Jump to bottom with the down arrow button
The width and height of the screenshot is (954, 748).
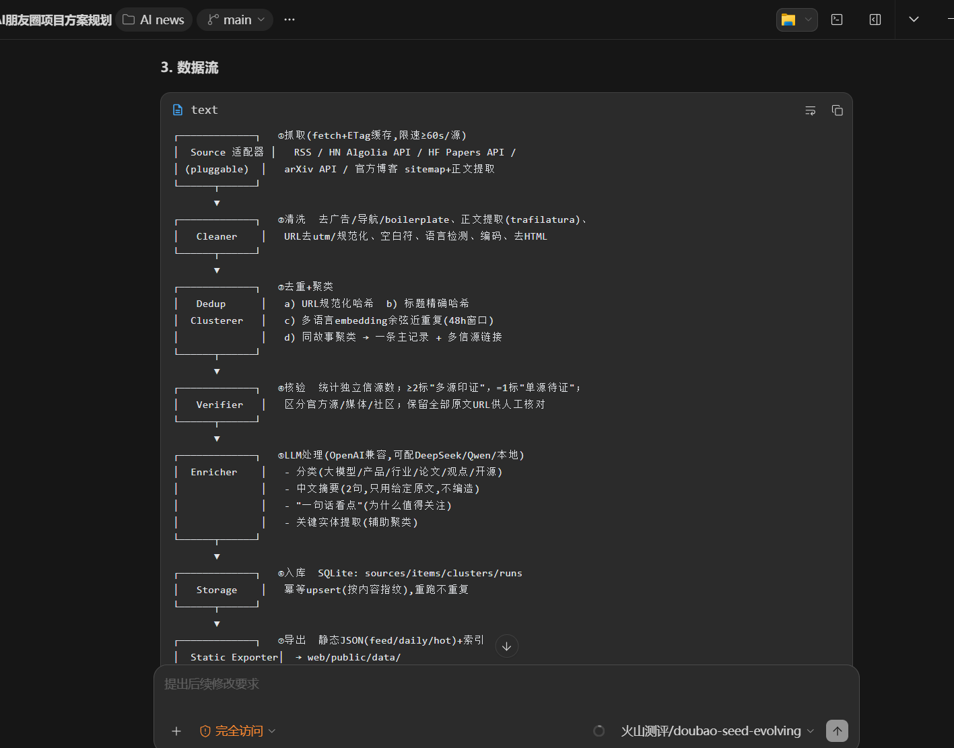coord(507,646)
